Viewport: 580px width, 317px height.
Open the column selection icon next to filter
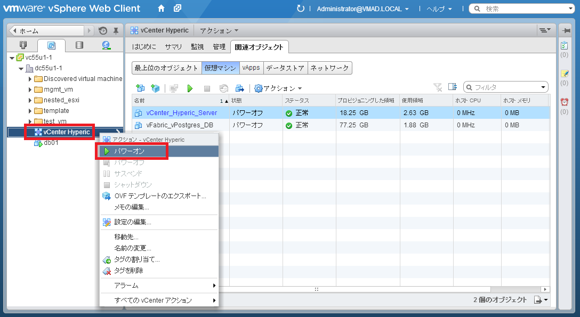[x=453, y=87]
